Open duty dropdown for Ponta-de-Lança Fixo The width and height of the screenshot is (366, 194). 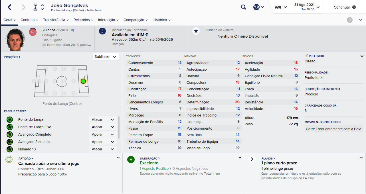(x=103, y=127)
